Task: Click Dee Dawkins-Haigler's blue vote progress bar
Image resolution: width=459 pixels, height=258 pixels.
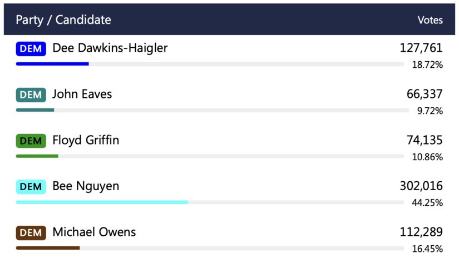Action: (x=52, y=64)
